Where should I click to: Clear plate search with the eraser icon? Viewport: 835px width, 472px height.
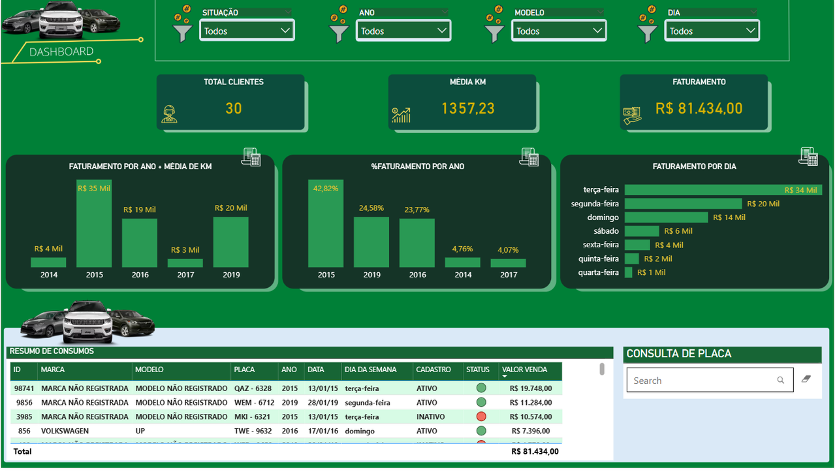[806, 379]
